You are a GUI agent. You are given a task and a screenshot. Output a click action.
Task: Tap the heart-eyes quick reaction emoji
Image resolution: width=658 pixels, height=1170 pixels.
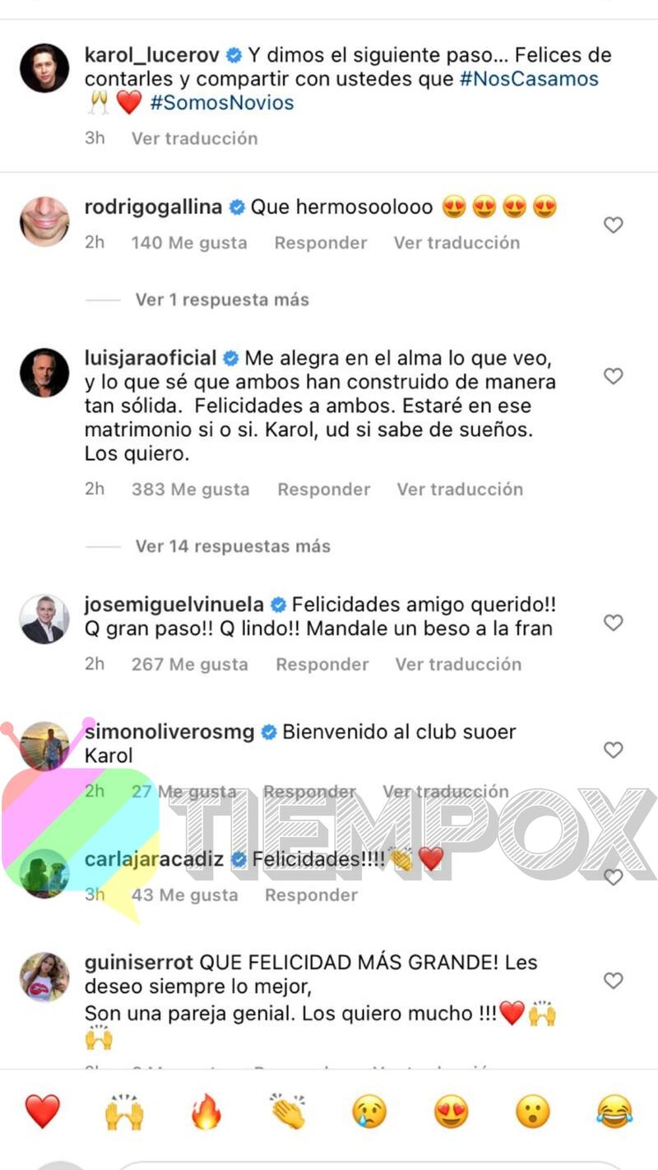[452, 1112]
